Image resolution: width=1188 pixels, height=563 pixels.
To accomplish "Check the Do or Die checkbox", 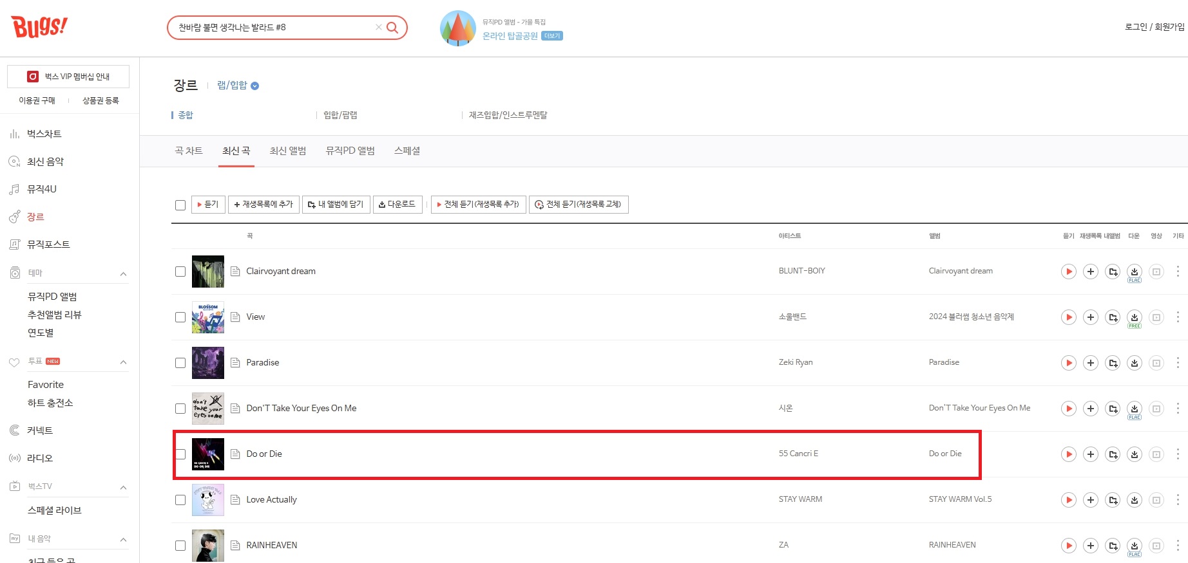I will click(x=180, y=454).
